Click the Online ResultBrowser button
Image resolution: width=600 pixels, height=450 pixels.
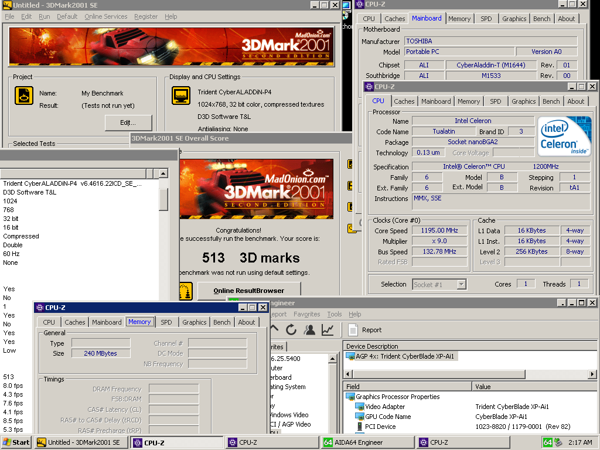pyautogui.click(x=248, y=291)
